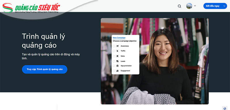The height and width of the screenshot is (110, 230).
Task: Open the search magnifier icon
Action: 179,6
